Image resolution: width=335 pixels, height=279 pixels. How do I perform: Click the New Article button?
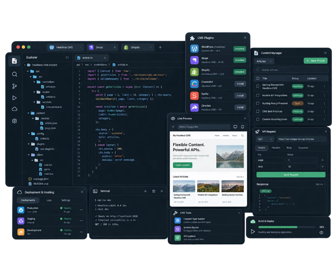tap(315, 61)
